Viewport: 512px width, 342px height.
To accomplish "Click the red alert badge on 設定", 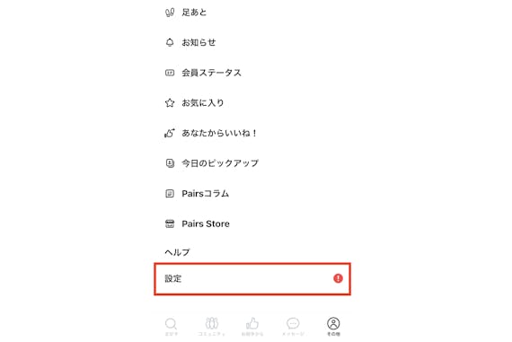I will click(338, 278).
